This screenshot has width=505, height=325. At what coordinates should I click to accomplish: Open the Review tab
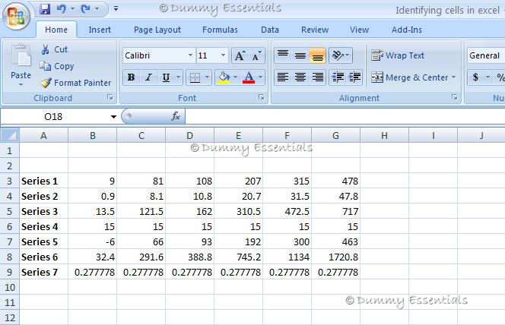coord(315,30)
